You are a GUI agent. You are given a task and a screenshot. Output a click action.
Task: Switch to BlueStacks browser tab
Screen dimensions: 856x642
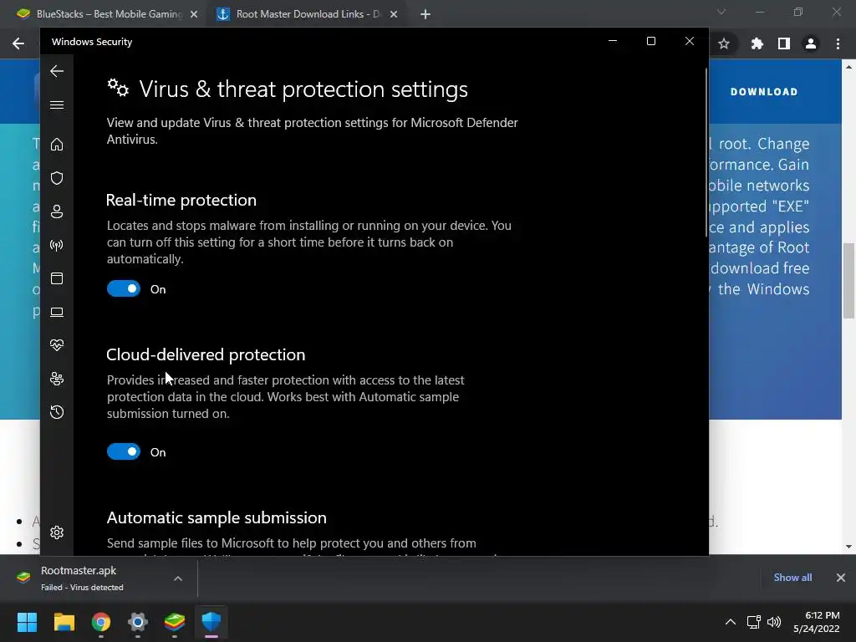108,14
